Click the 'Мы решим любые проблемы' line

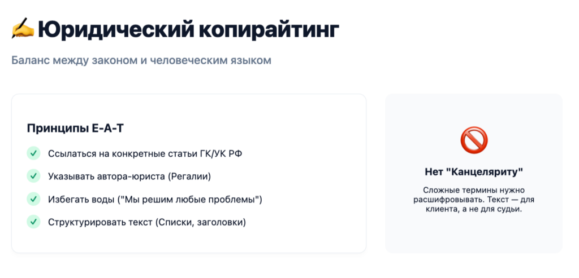[x=155, y=200]
